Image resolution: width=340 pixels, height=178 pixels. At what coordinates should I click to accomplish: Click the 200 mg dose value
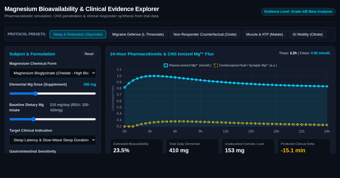pyautogui.click(x=90, y=84)
